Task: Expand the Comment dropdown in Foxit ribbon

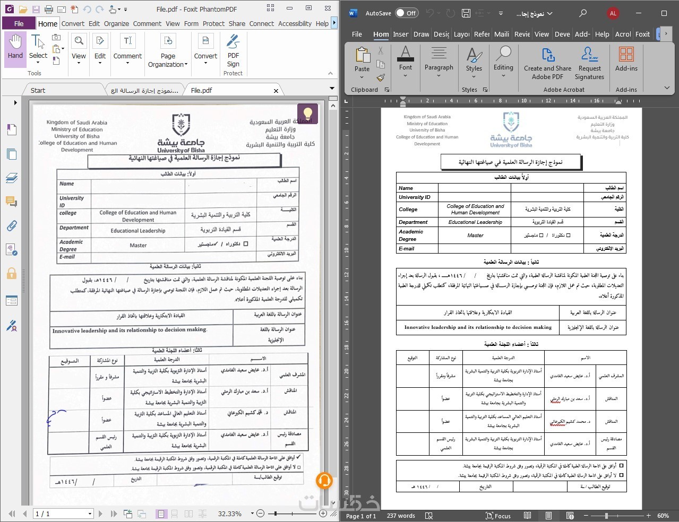Action: tap(127, 63)
